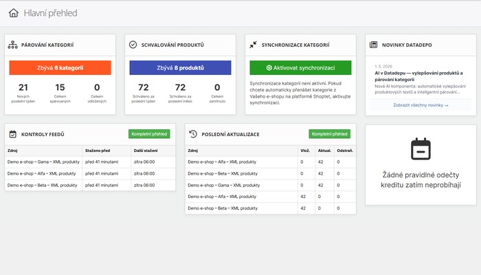Image resolution: width=481 pixels, height=275 pixels.
Task: Select the Beta row in Kontroly feedů
Action: (x=90, y=185)
